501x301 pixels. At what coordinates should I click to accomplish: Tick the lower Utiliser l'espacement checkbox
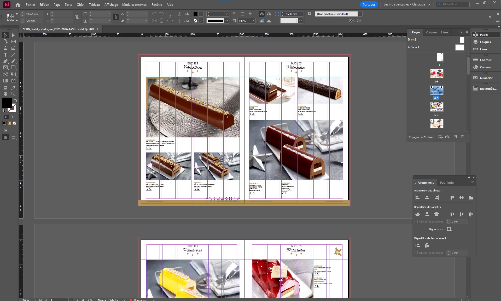tap(416, 253)
